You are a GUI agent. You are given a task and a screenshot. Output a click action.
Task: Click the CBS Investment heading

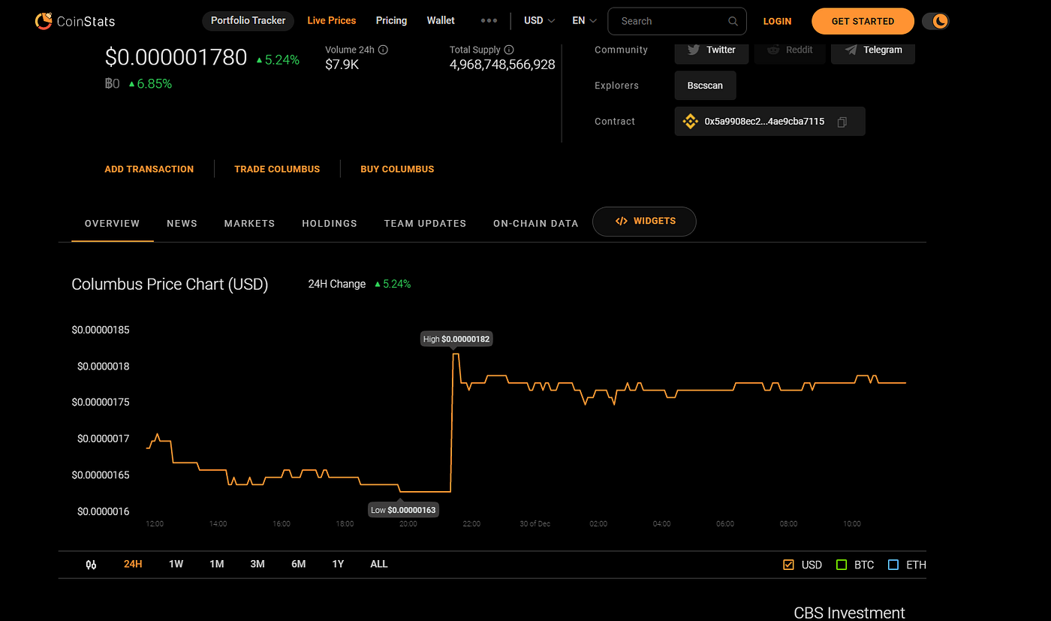tap(849, 613)
